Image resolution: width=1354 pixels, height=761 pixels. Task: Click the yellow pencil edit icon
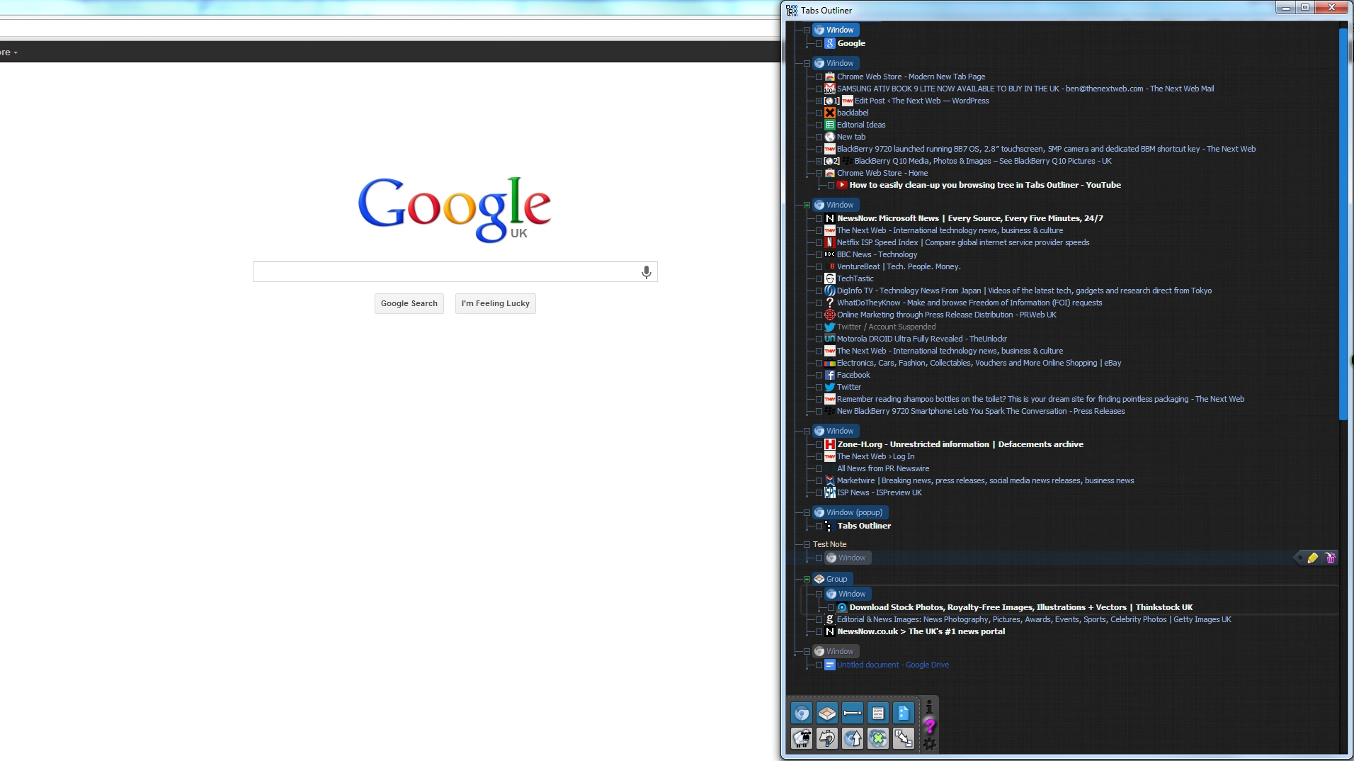click(x=1313, y=558)
